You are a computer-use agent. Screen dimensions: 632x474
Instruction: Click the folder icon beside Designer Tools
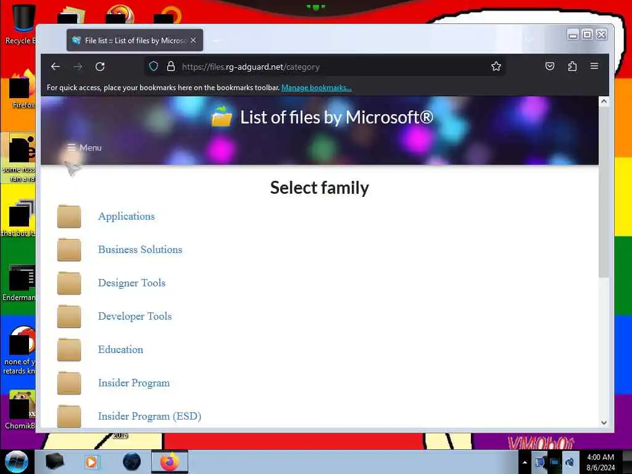point(69,283)
